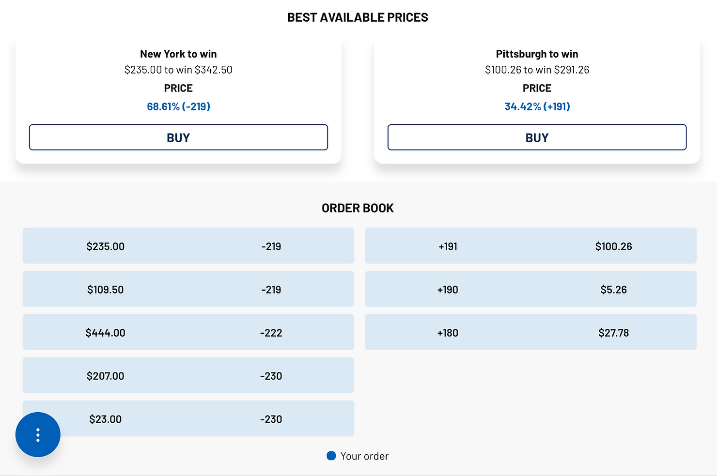Screen dimensions: 717x476
Task: Click the Pittsburgh to win card title
Action: tap(537, 54)
